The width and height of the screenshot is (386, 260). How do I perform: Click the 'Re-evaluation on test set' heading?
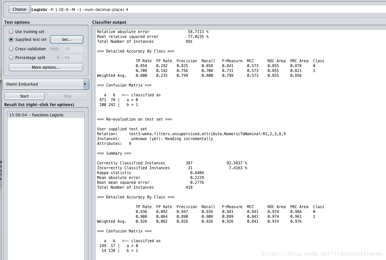pos(134,119)
